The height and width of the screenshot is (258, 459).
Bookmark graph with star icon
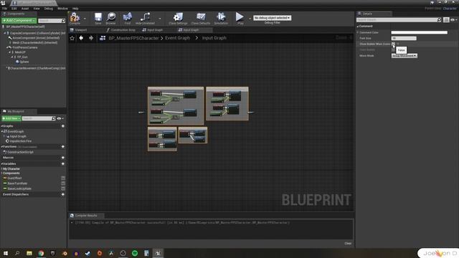point(72,38)
